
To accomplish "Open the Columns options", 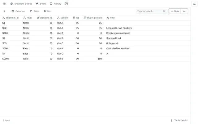I will coord(18,11).
